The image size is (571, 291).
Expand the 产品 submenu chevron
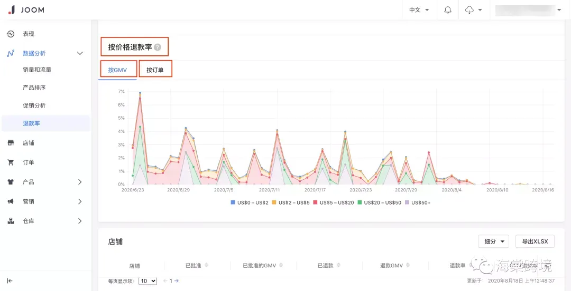[80, 182]
